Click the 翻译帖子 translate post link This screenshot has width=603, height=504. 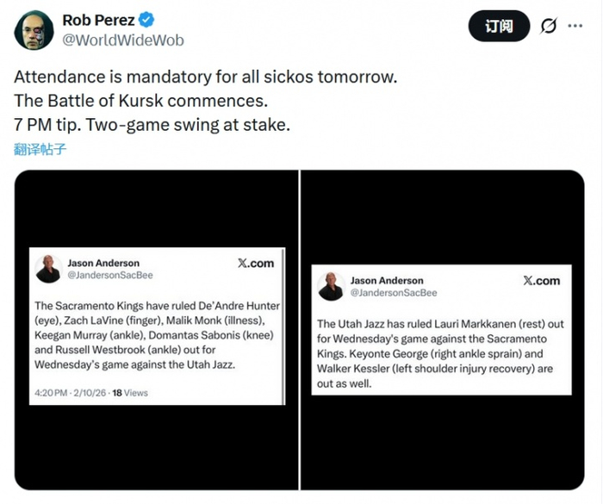[40, 148]
